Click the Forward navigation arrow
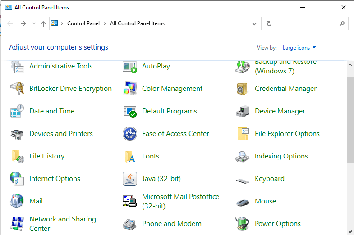Image resolution: width=354 pixels, height=235 pixels. [23, 23]
